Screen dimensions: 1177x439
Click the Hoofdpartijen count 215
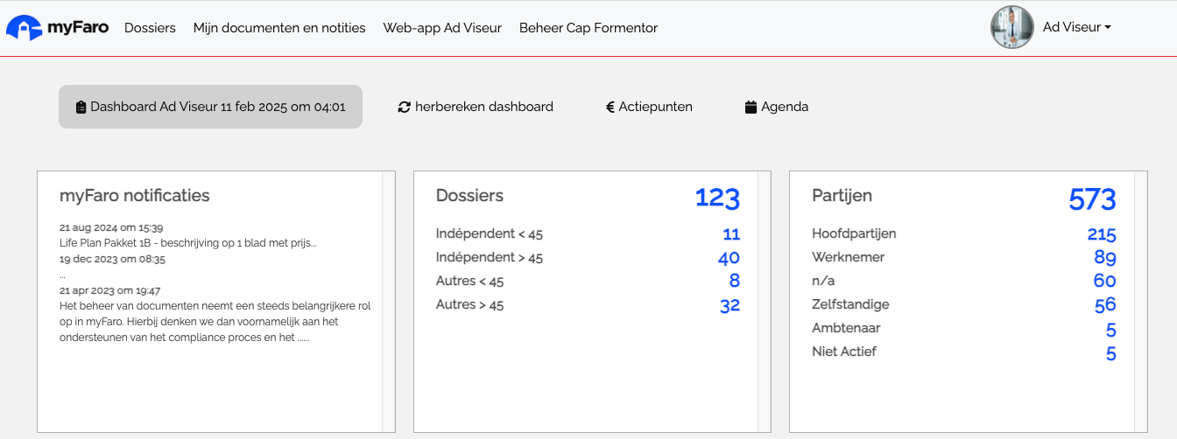pyautogui.click(x=1102, y=234)
